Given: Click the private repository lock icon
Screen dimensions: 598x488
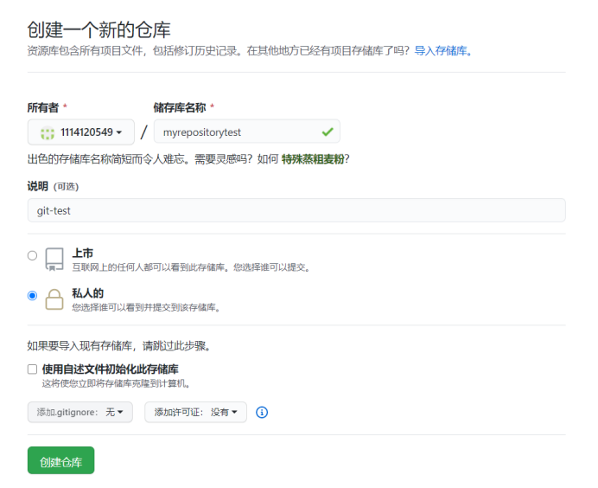Looking at the screenshot, I should click(x=54, y=299).
